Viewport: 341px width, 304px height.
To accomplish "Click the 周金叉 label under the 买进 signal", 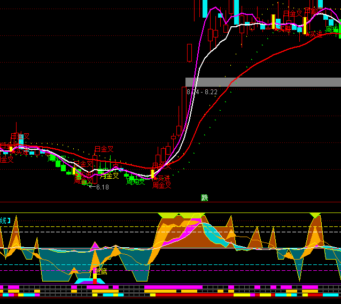I will tap(161, 185).
